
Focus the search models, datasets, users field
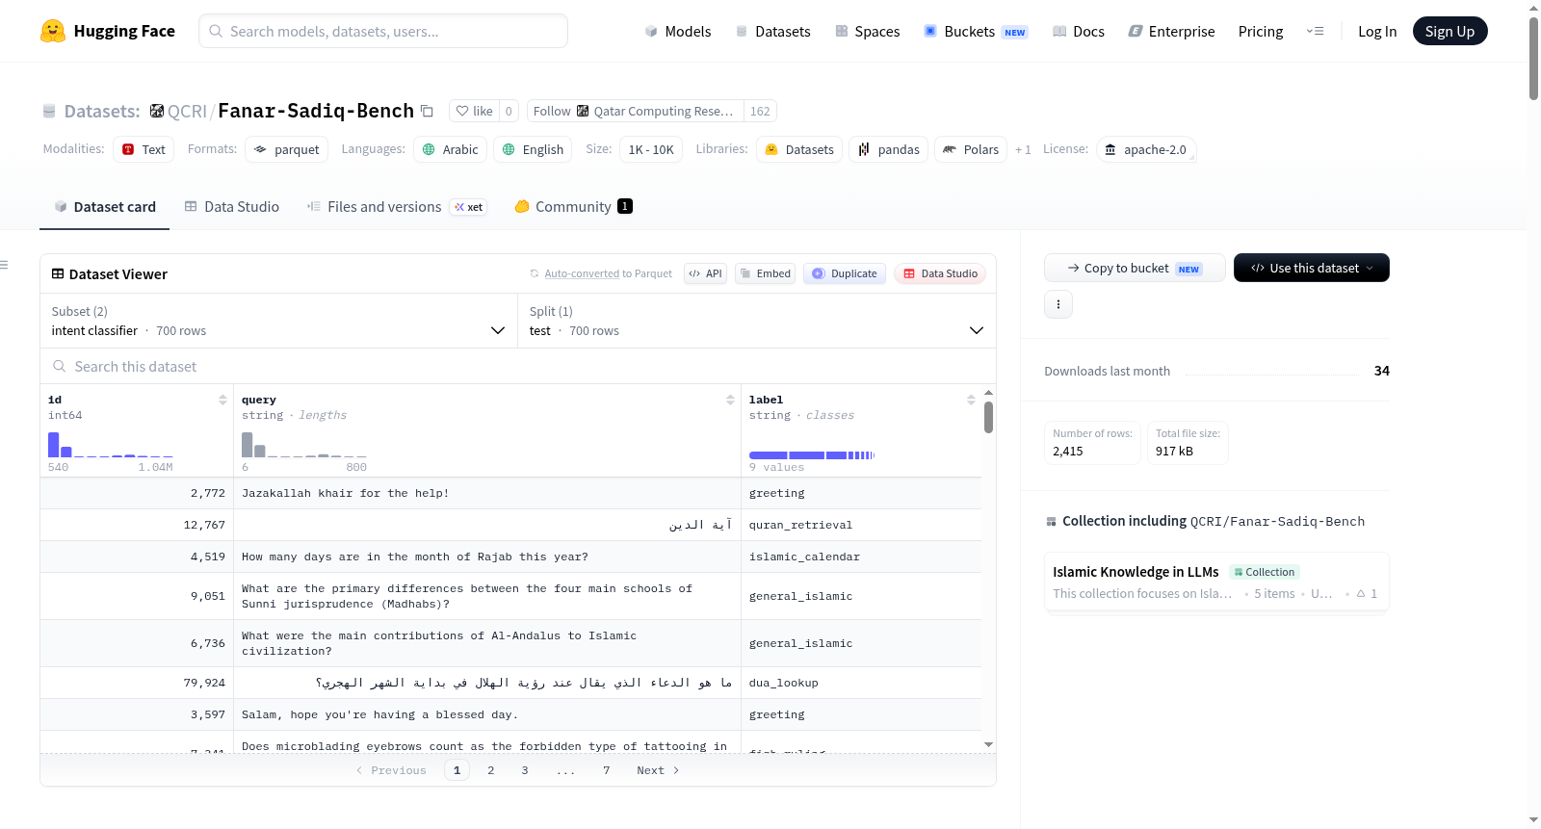[383, 31]
